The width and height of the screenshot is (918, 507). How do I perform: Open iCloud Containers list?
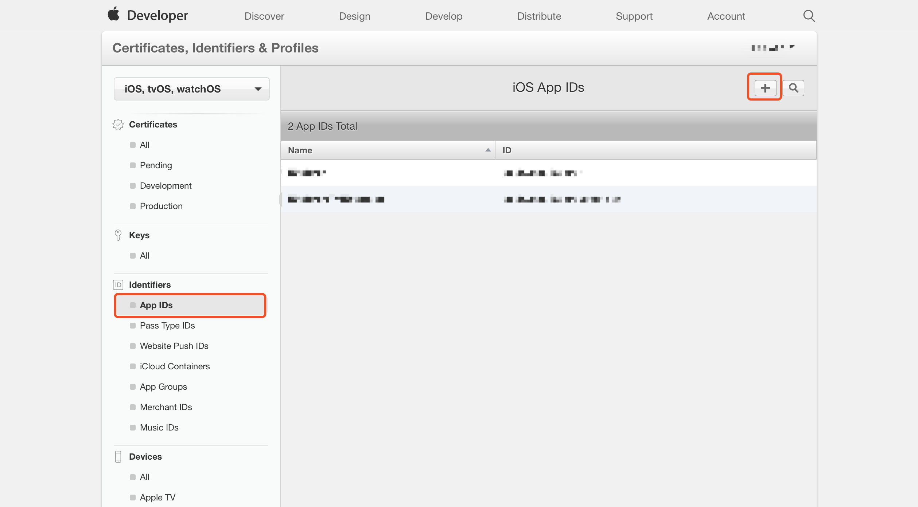(x=175, y=366)
